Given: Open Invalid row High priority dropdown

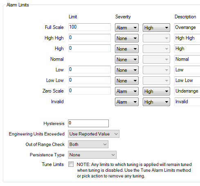Looking at the screenshot, I should (x=156, y=102).
